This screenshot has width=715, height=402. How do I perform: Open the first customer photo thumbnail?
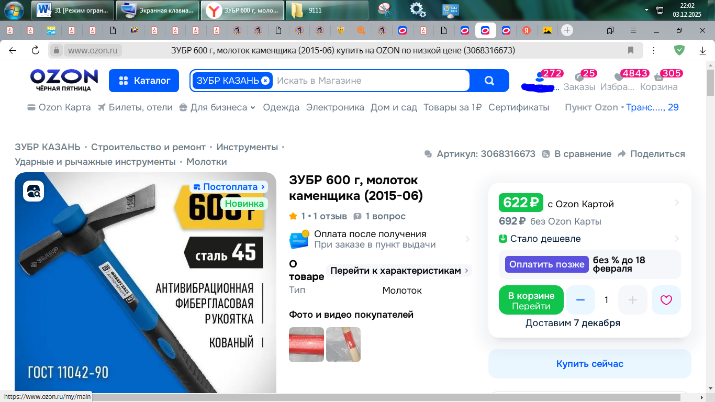[x=306, y=344]
